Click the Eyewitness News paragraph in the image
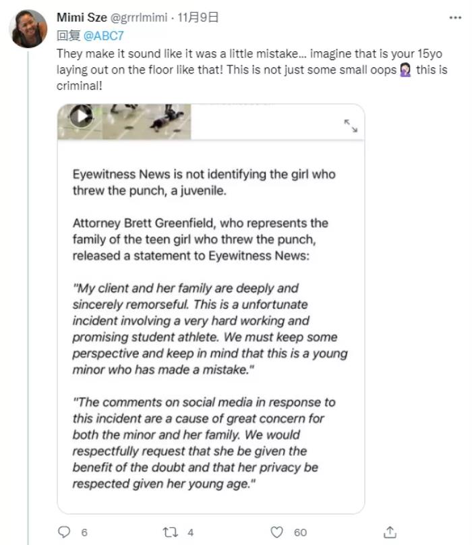Viewport: 472px width, 545px height. point(204,182)
